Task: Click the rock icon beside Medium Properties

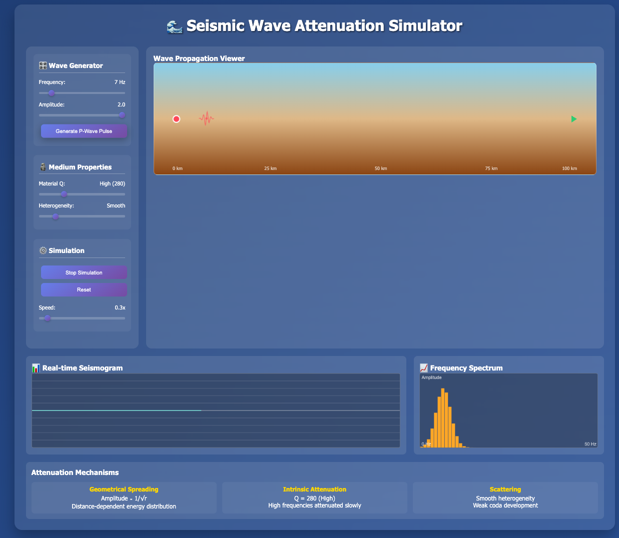Action: (x=43, y=167)
